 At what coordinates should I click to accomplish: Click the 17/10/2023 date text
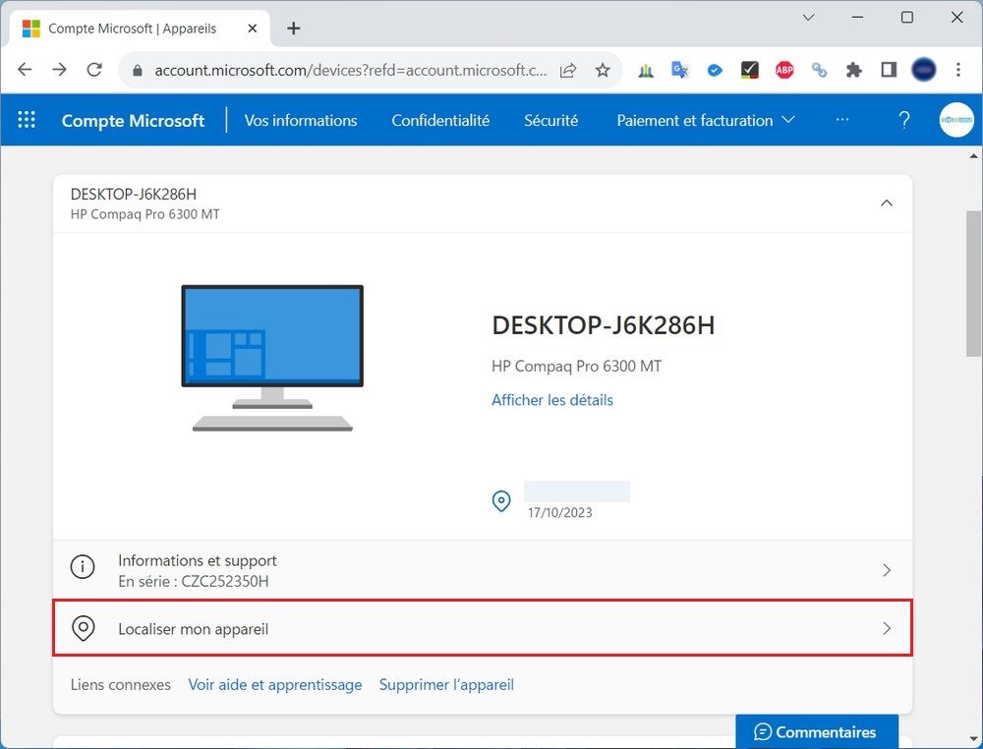coord(560,513)
